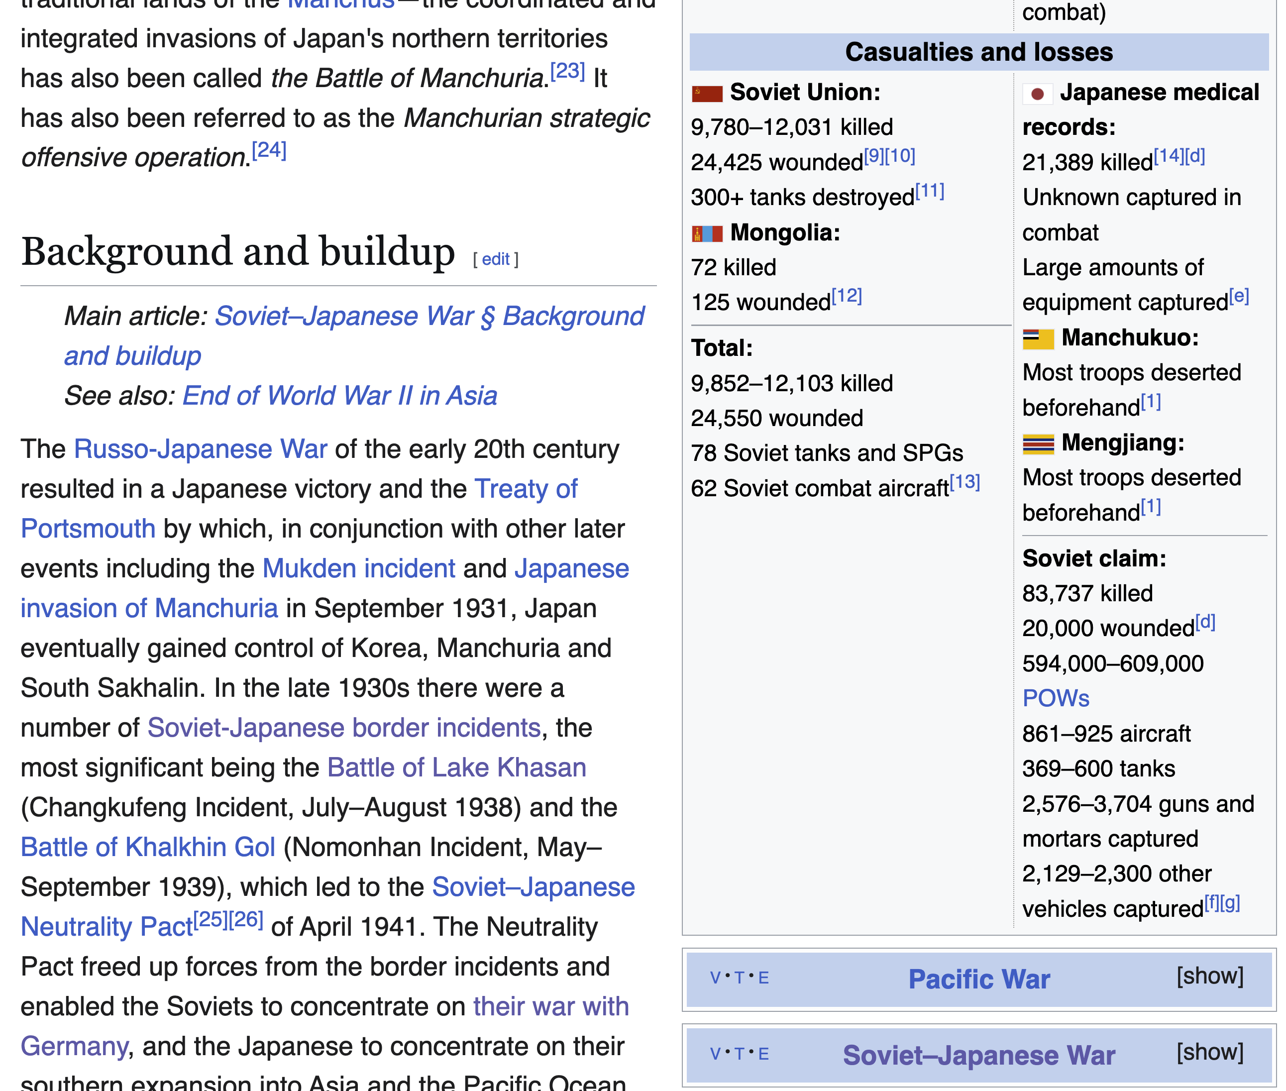Viewport: 1286px width, 1091px height.
Task: Click the '9,852–12,103 killed' total figure
Action: (x=792, y=383)
